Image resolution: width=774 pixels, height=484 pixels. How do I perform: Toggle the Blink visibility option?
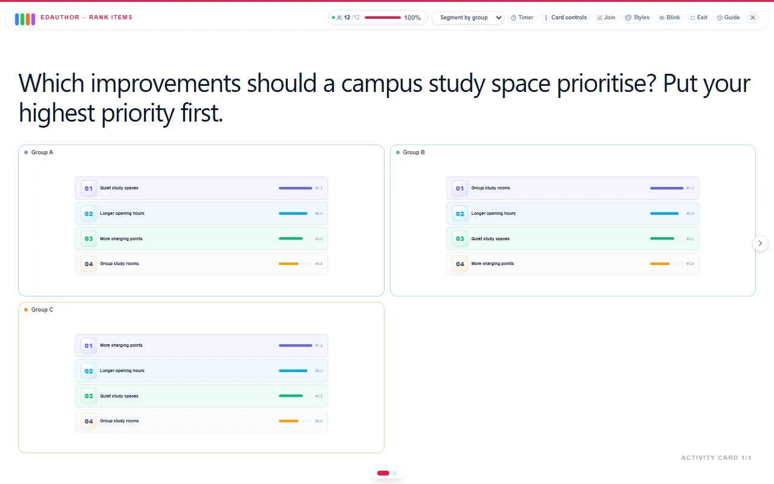[669, 18]
